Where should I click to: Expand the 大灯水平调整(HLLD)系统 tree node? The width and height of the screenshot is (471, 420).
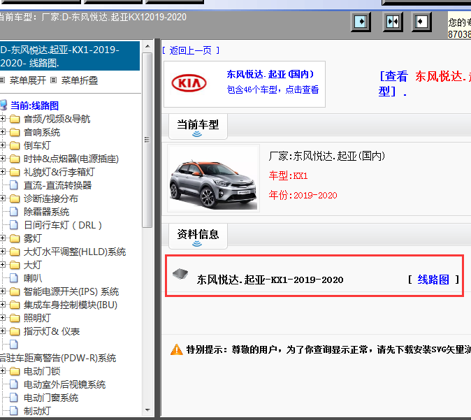click(3, 252)
